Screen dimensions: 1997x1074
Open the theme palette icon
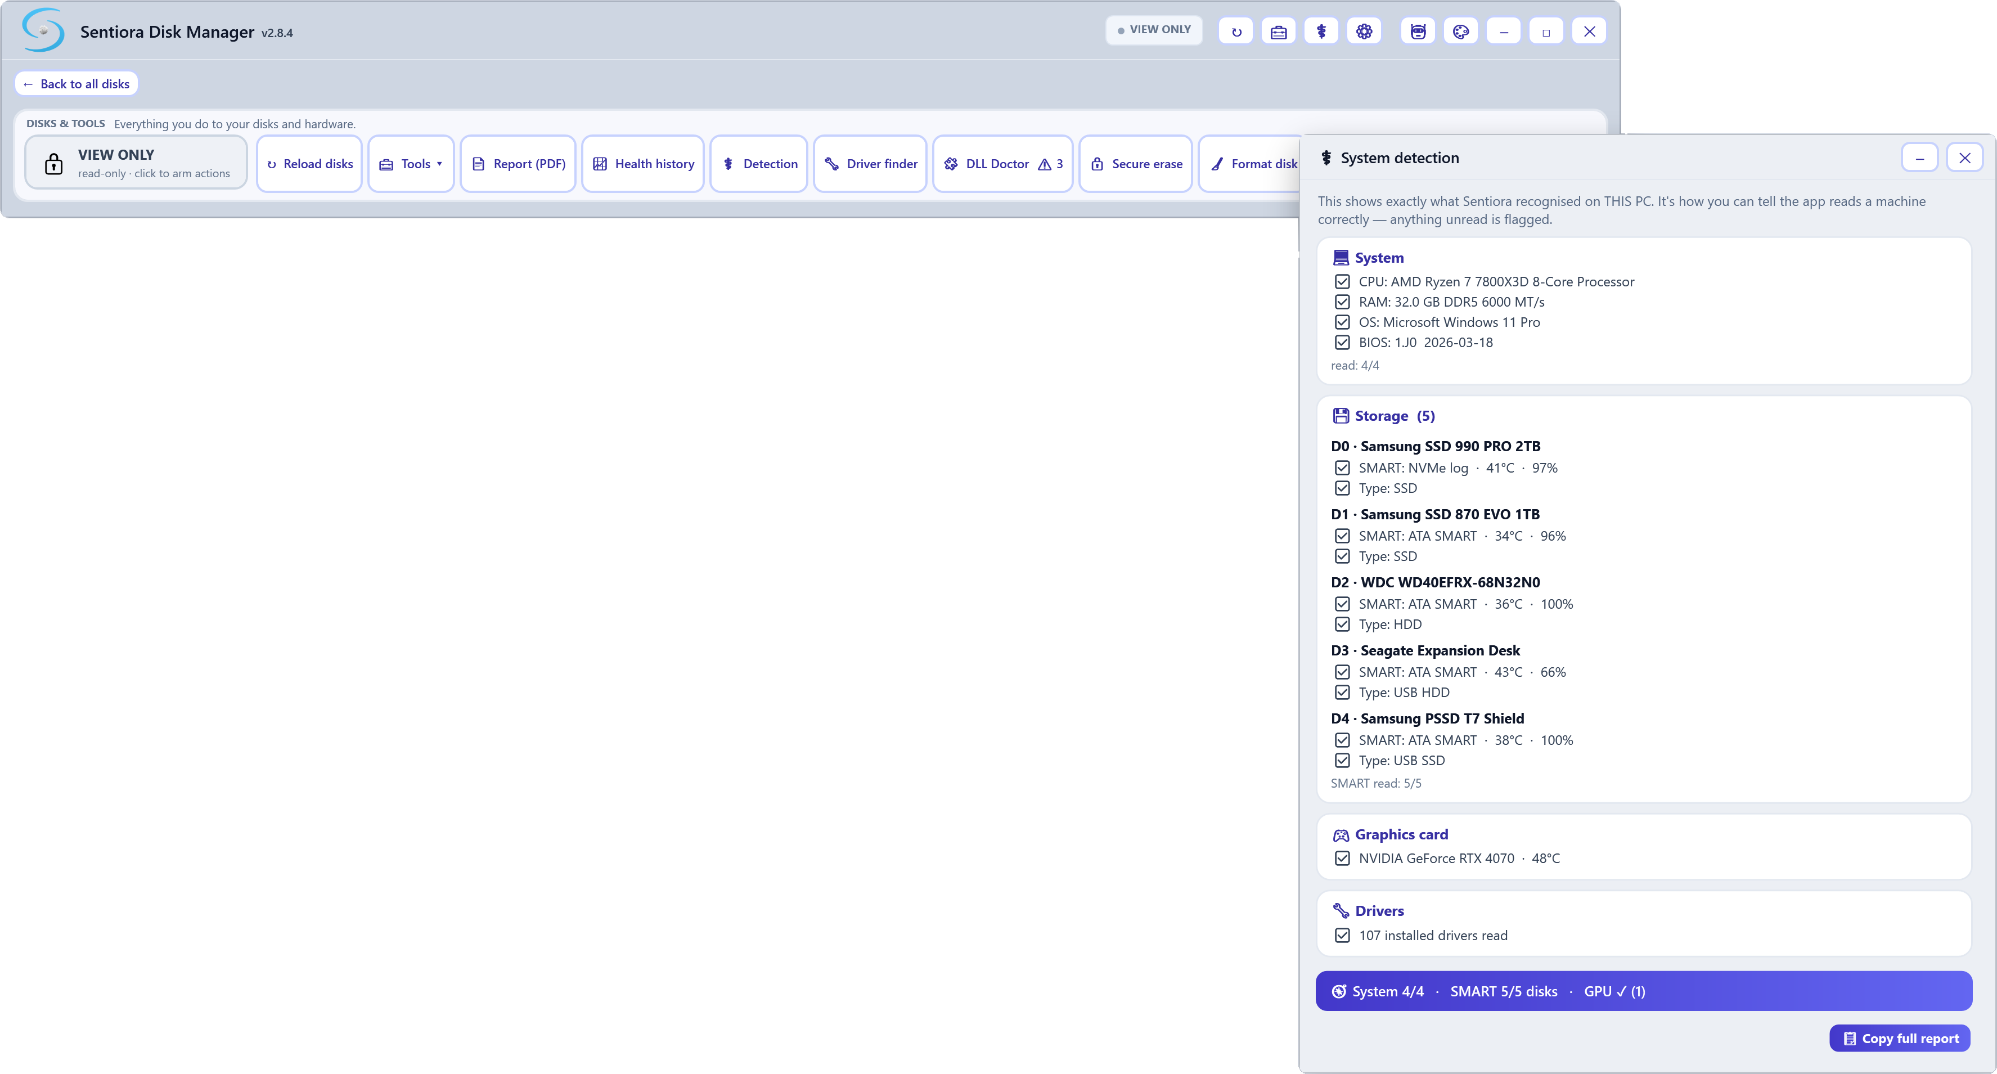pos(1460,32)
